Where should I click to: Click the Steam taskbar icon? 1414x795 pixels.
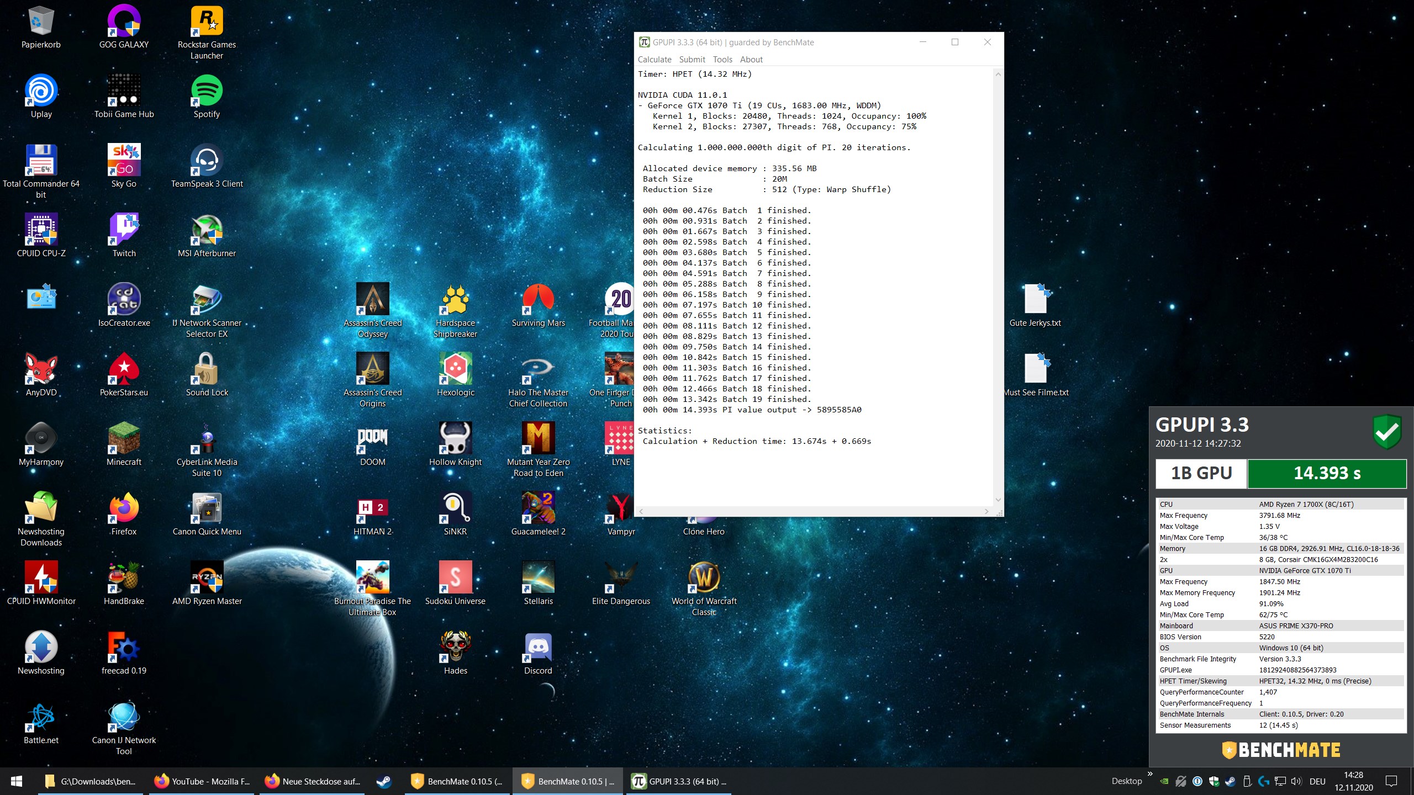[384, 781]
